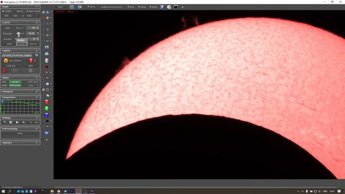Collapse the PreProcessing panel
The height and width of the screenshot is (194, 345).
point(37,129)
